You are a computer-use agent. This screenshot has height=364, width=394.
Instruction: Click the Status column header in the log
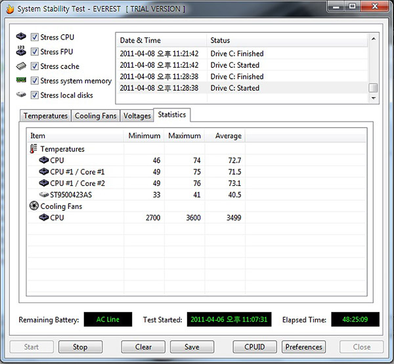(287, 41)
